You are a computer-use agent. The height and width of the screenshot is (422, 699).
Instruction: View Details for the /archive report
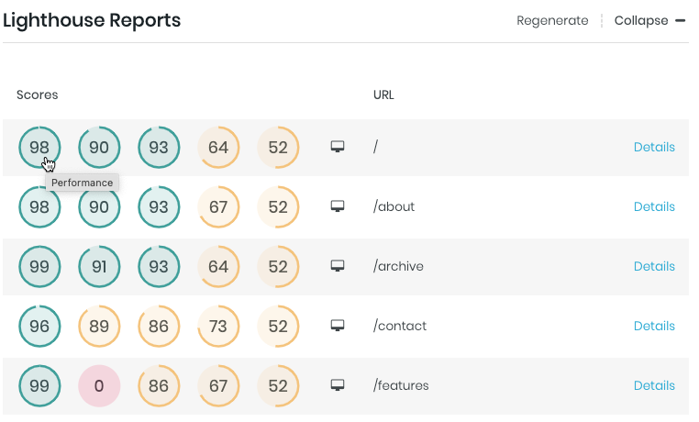pyautogui.click(x=654, y=266)
